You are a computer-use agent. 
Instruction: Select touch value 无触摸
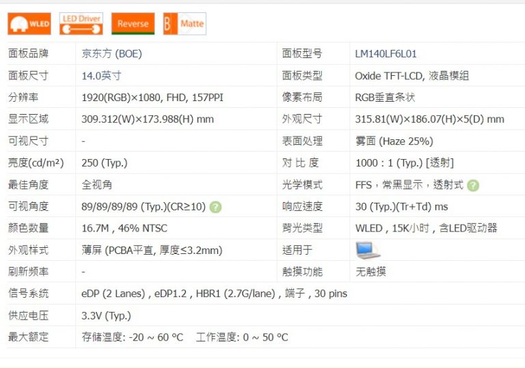pyautogui.click(x=371, y=272)
